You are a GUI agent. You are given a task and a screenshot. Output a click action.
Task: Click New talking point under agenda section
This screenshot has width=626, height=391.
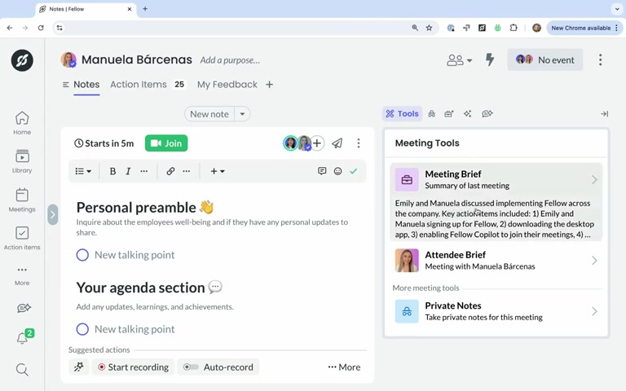(134, 329)
